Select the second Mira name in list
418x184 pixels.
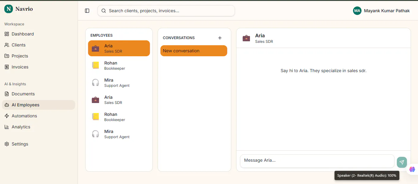109,131
